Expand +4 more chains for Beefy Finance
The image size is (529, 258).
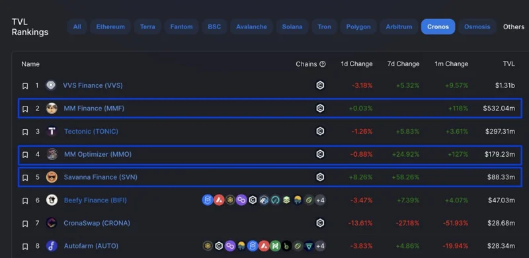click(320, 200)
